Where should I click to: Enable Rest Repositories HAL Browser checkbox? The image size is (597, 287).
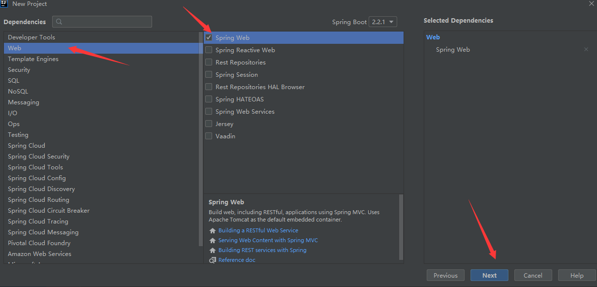click(x=209, y=87)
